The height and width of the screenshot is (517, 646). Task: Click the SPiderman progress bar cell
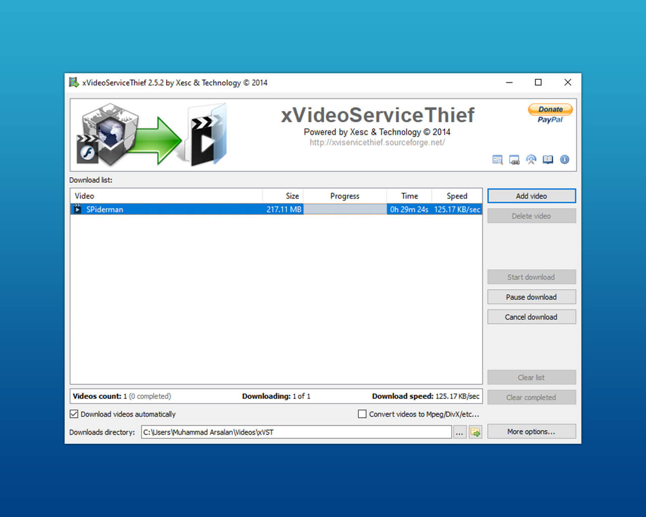coord(345,209)
